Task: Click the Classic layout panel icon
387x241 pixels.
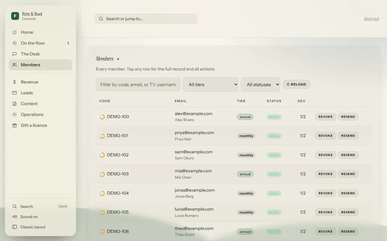Action: click(x=15, y=227)
